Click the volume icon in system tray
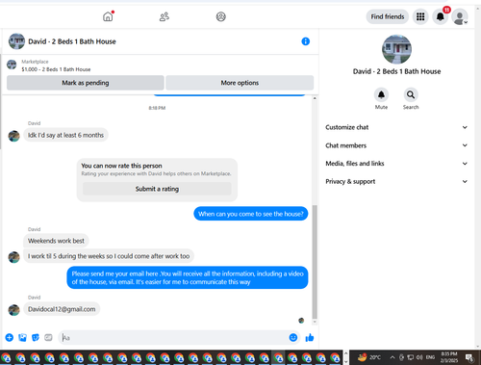This screenshot has height=365, width=481. tap(419, 357)
